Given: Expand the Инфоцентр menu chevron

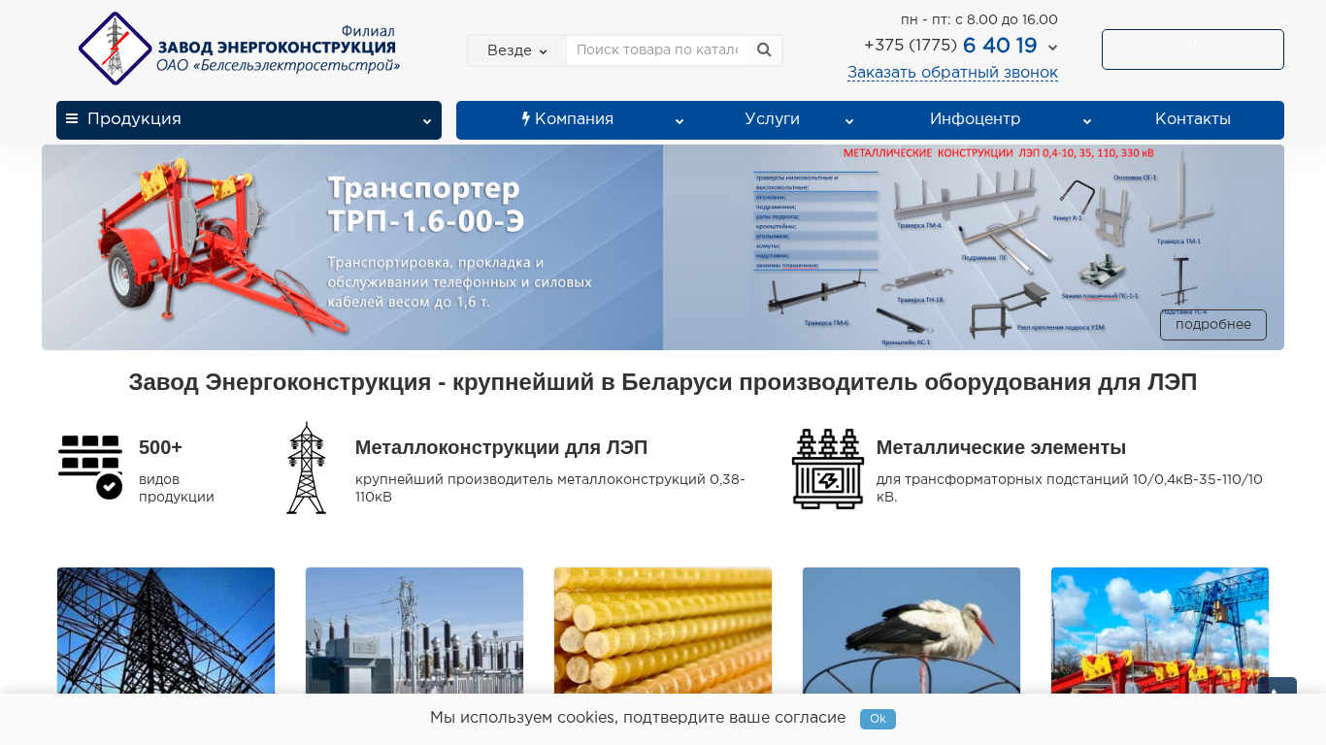Looking at the screenshot, I should [1087, 121].
